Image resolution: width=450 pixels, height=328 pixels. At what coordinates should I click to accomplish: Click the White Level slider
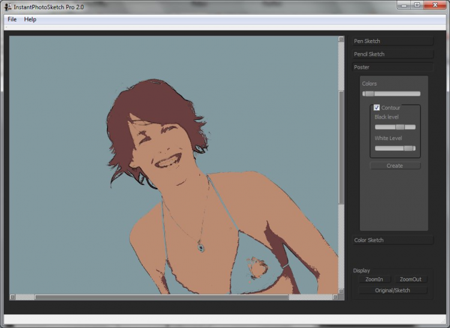click(395, 148)
